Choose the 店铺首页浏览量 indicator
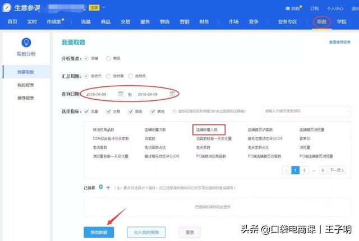This screenshot has width=359, height=241. pos(312,129)
